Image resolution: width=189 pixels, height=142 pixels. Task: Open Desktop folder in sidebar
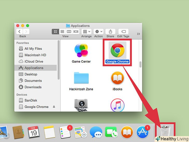point(36,74)
